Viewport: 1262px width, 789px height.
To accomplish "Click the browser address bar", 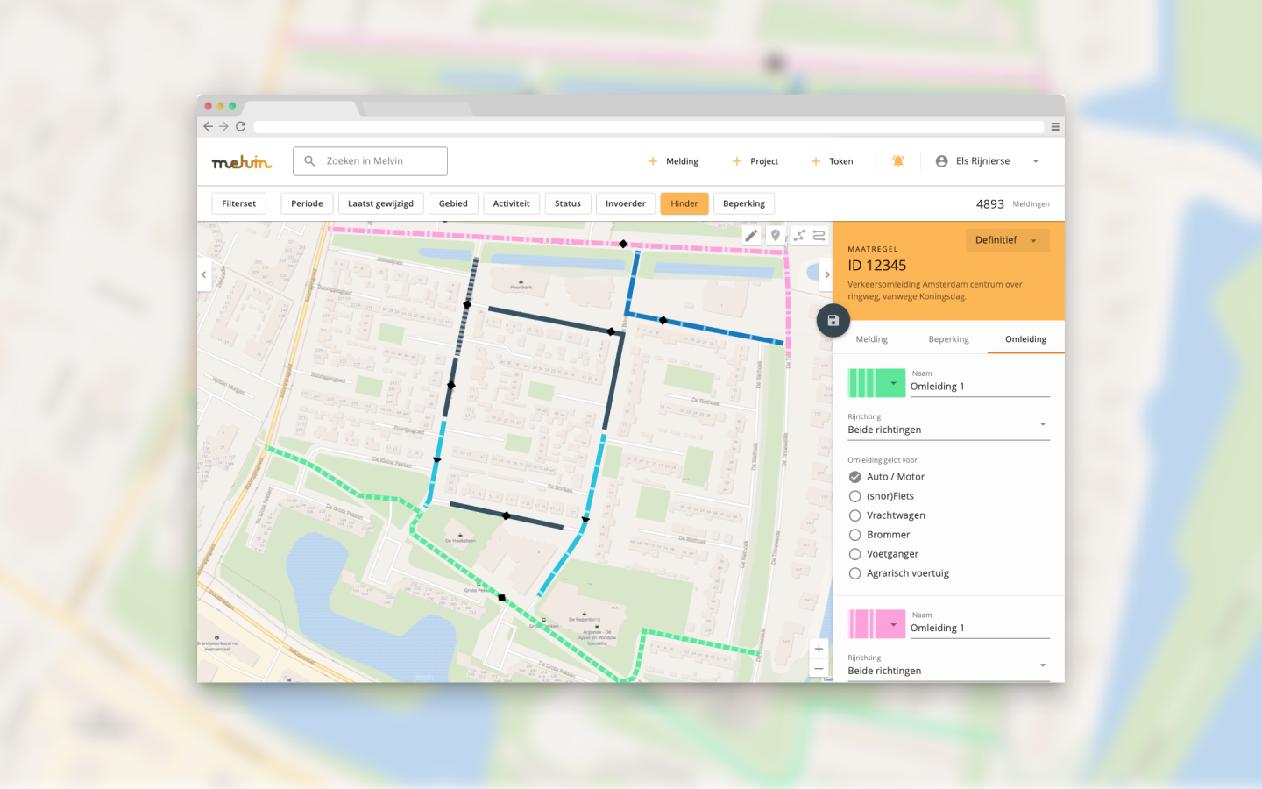I will click(x=649, y=126).
